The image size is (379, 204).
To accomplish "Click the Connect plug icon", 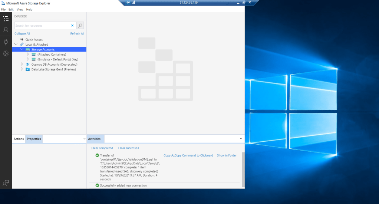I will pos(6,42).
